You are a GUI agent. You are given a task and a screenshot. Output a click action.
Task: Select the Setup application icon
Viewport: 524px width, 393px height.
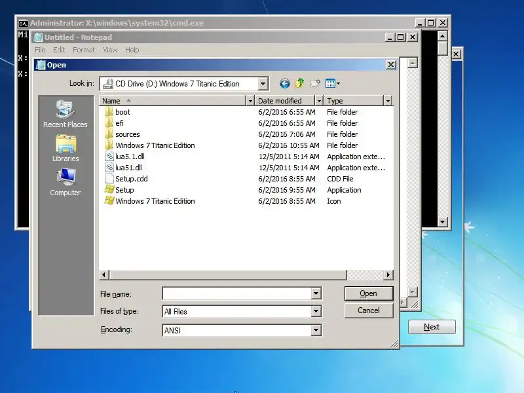(x=109, y=189)
